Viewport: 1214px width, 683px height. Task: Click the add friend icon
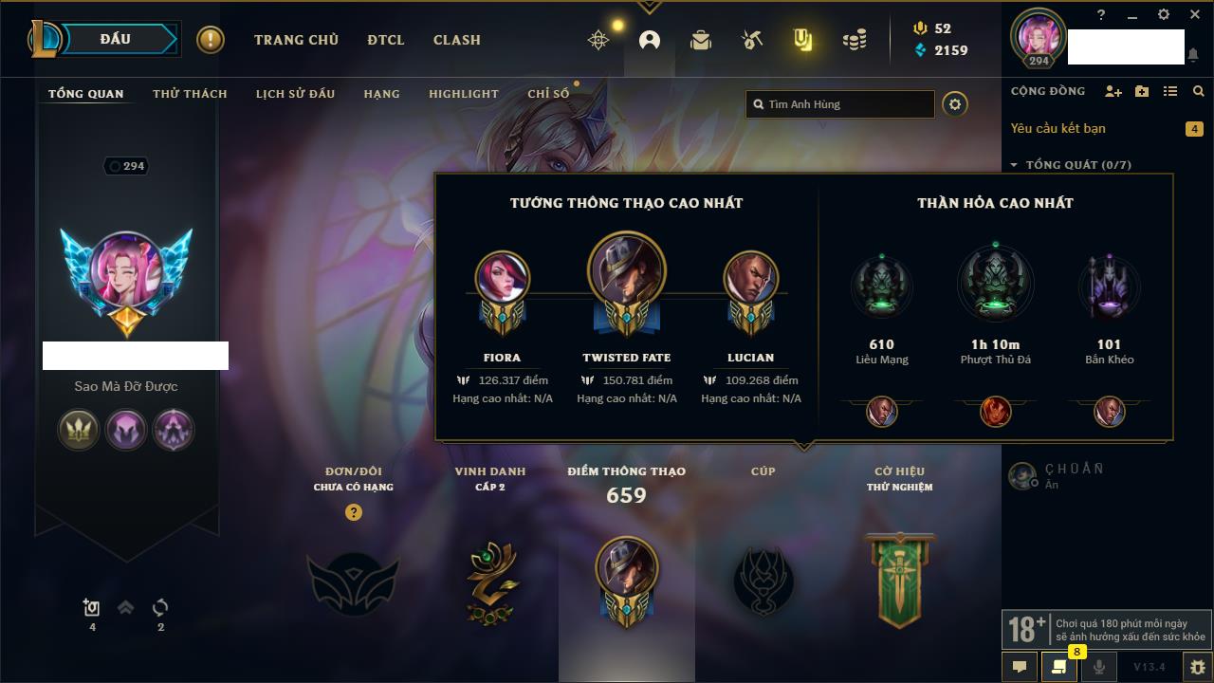[x=1113, y=91]
